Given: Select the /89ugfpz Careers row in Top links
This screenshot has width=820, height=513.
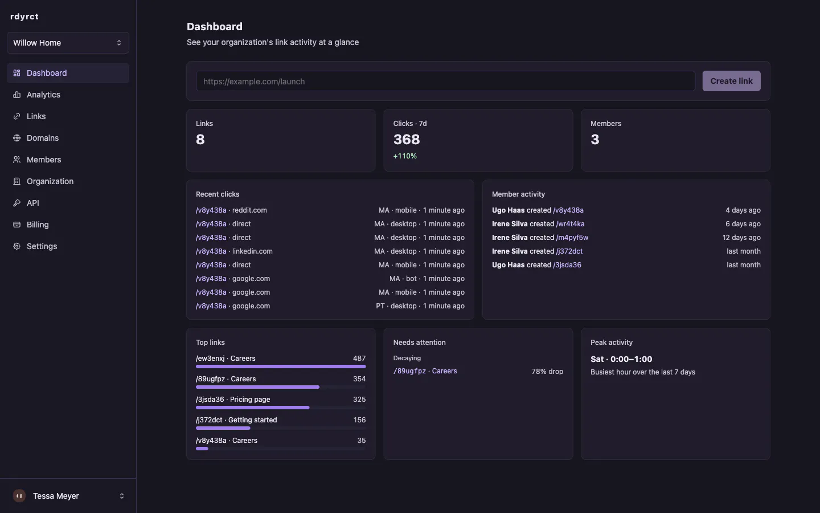Looking at the screenshot, I should point(281,382).
